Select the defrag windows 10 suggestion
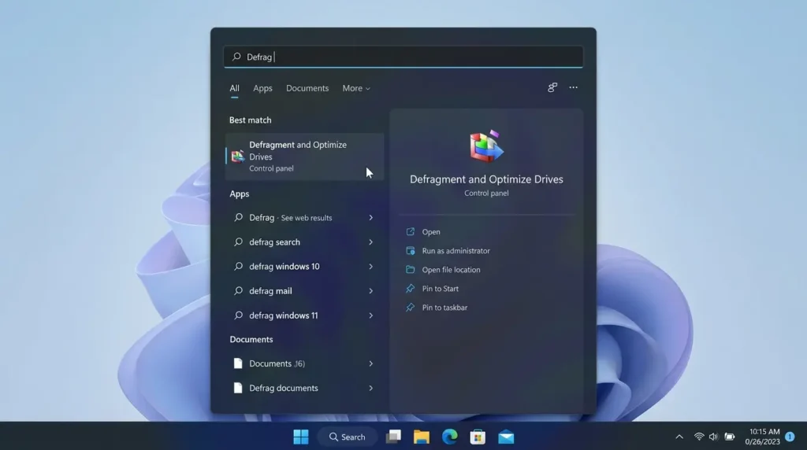 (x=305, y=267)
